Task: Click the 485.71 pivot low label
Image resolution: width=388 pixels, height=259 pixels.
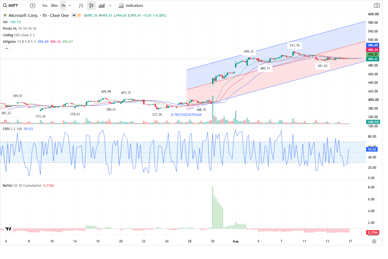Action: 265,68
